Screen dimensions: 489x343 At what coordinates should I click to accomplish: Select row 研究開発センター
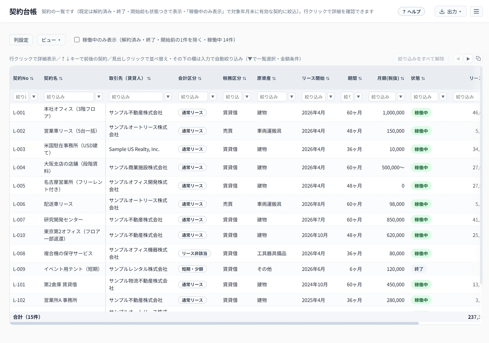[244, 220]
